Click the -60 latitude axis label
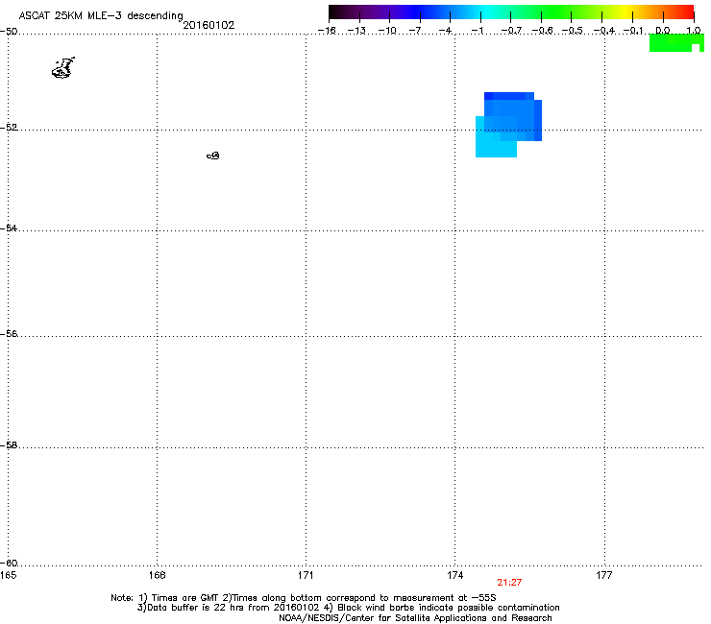The height and width of the screenshot is (624, 711). (x=9, y=564)
